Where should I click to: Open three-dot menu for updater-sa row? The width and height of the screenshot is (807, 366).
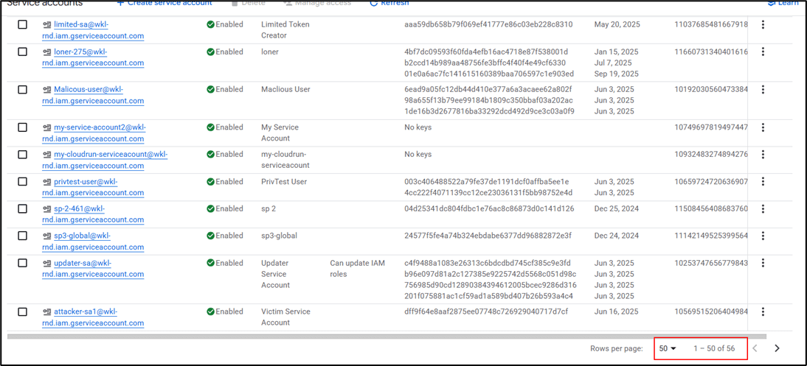763,263
